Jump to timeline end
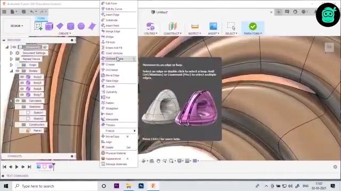 (x=29, y=167)
